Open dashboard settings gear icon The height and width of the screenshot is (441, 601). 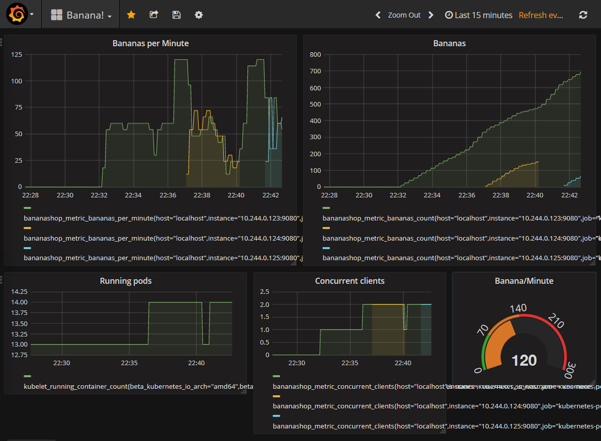point(199,15)
